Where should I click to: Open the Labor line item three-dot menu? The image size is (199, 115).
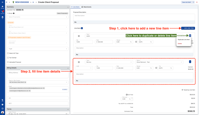(190, 35)
